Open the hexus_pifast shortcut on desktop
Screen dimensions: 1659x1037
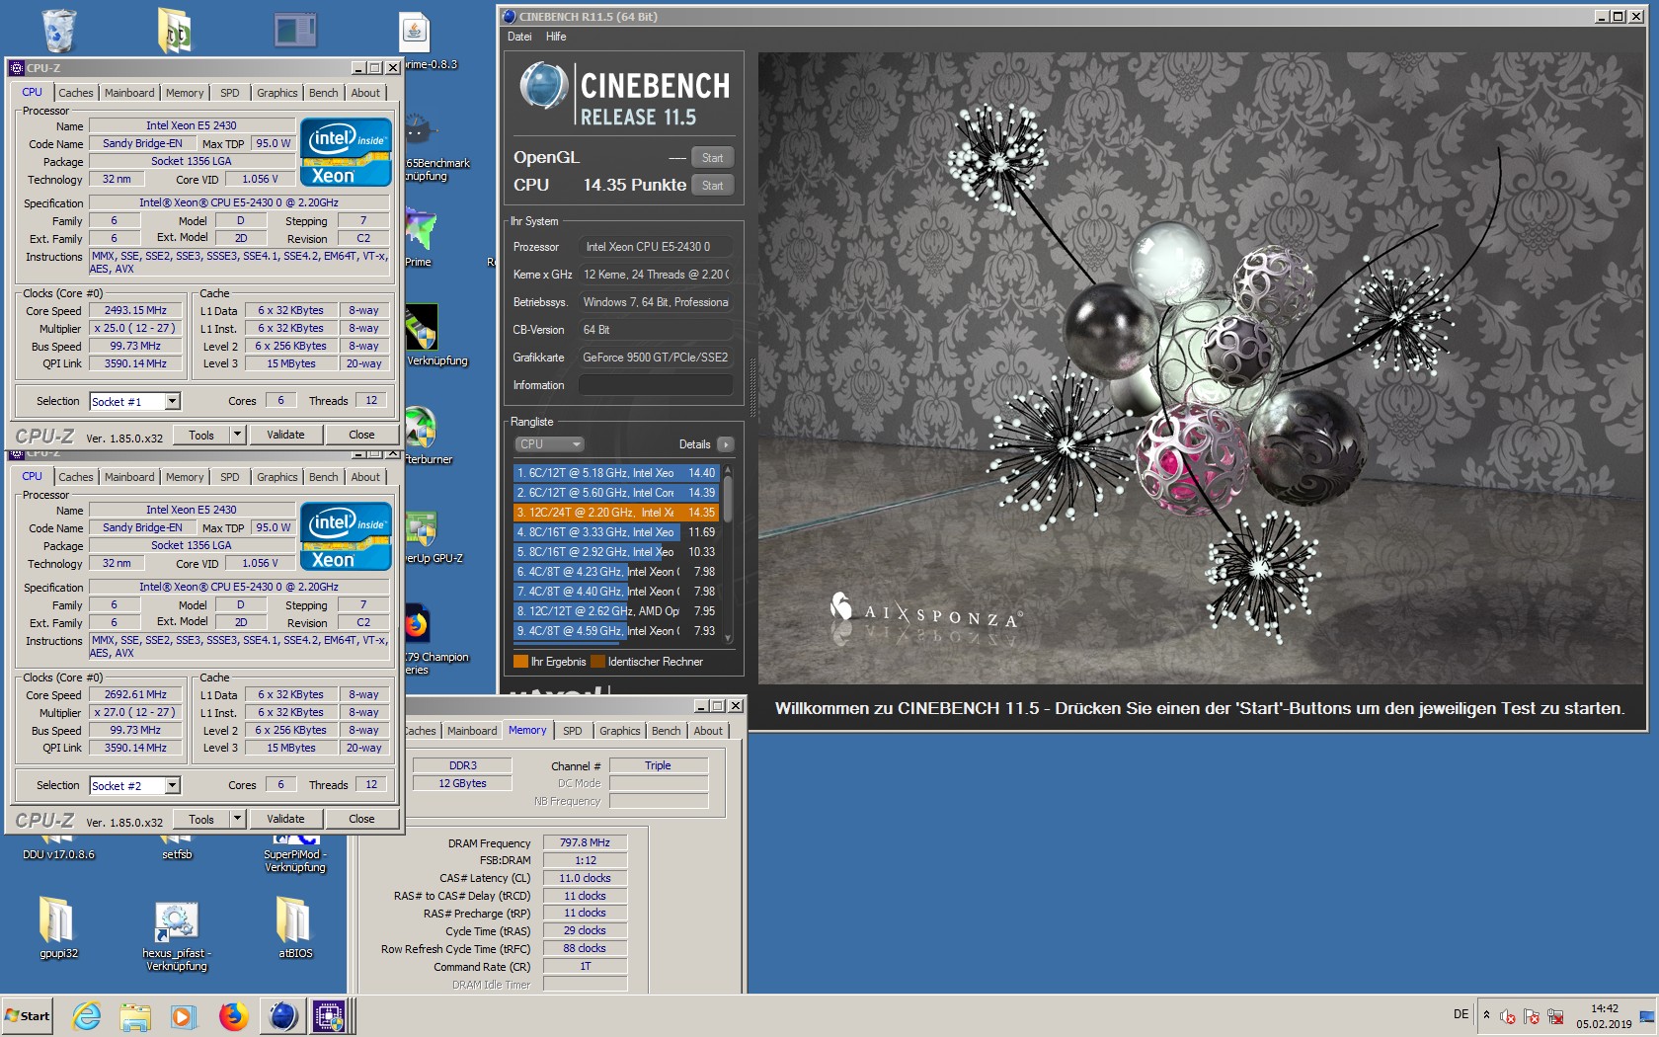(177, 921)
